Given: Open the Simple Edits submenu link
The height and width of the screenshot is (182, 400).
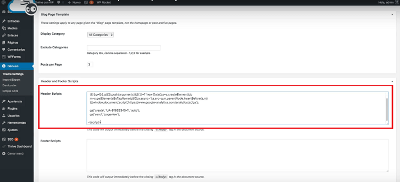Looking at the screenshot, I should (10, 91).
